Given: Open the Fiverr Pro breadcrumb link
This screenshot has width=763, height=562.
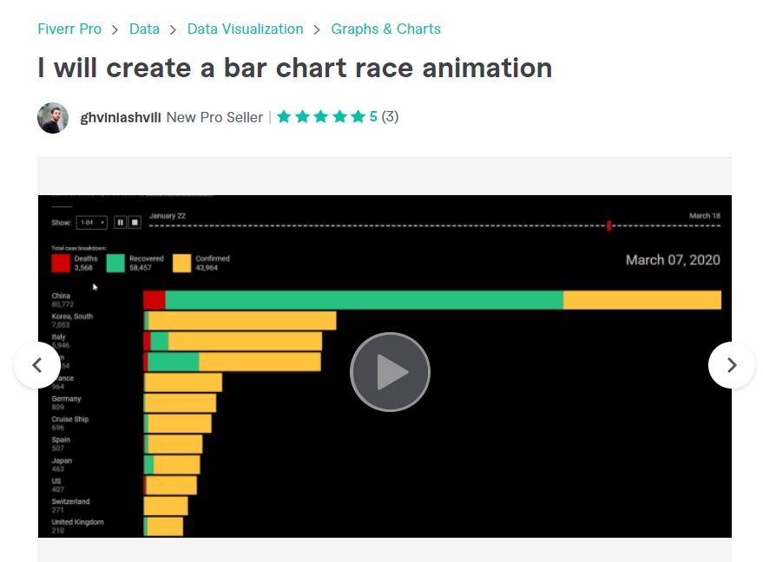Looking at the screenshot, I should tap(69, 29).
